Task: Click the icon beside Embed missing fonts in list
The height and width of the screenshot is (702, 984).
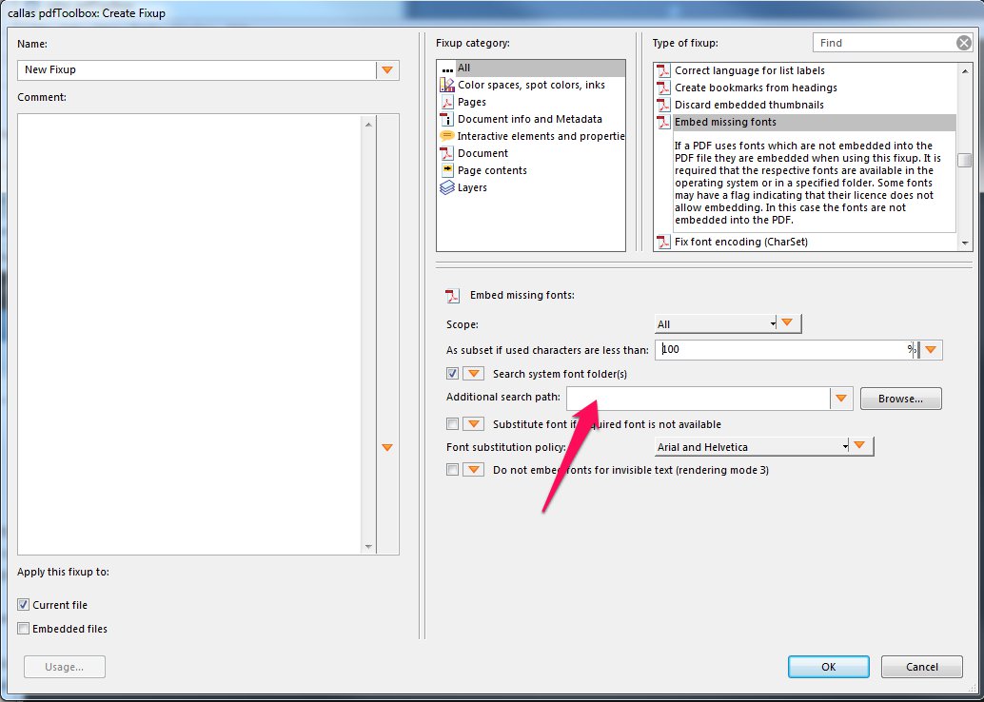Action: tap(663, 122)
